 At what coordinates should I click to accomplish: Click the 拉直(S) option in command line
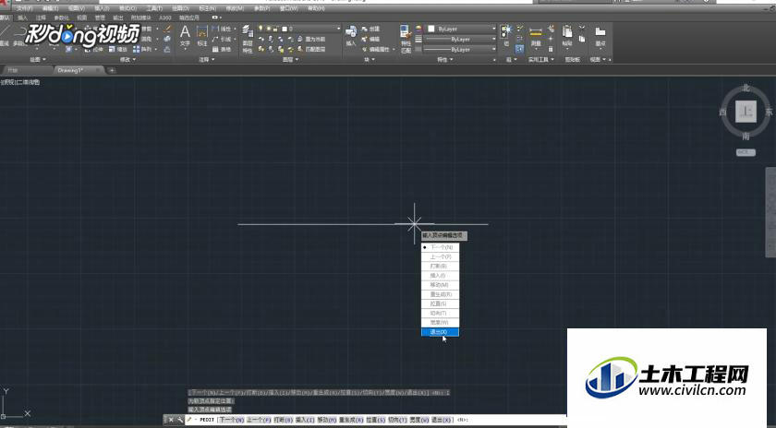pyautogui.click(x=376, y=420)
